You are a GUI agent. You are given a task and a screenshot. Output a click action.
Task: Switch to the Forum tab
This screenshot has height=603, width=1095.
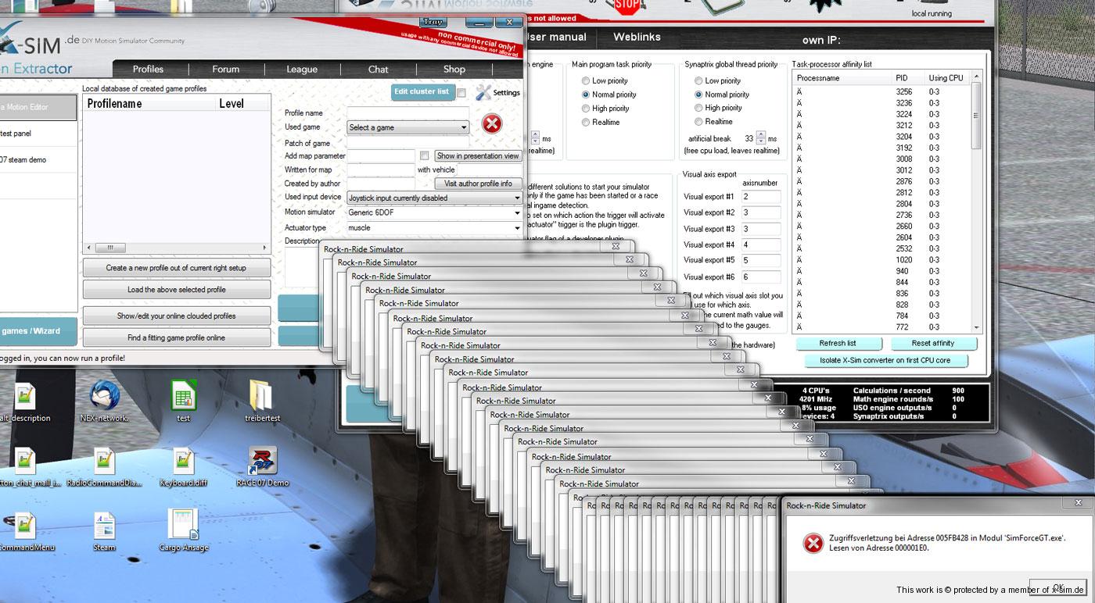[225, 70]
